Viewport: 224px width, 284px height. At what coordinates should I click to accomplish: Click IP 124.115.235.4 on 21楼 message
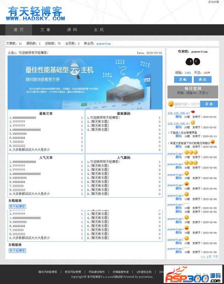tap(178, 113)
